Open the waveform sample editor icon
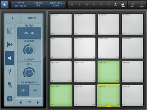The width and height of the screenshot is (147, 110). click(9, 45)
